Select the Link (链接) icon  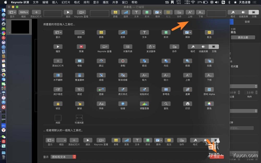[x=123, y=104]
